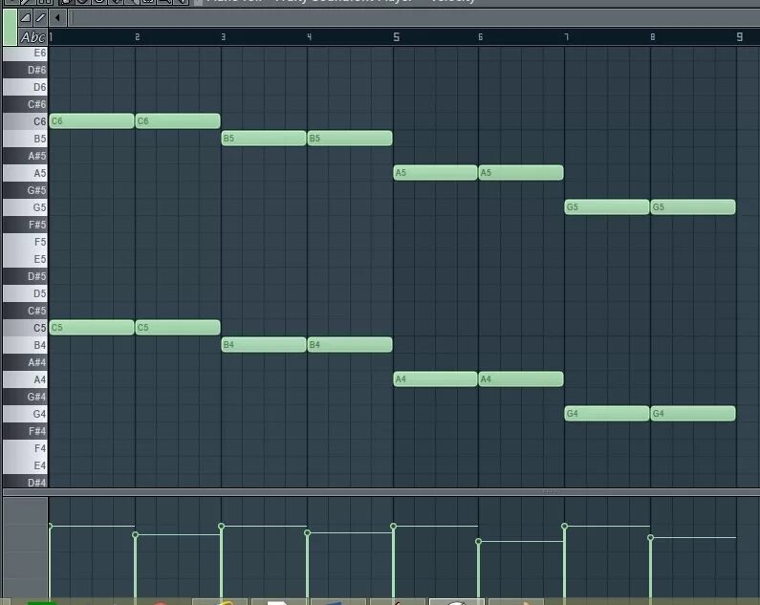The image size is (760, 605).
Task: Select the G4 note starting at bar 7
Action: pos(607,414)
